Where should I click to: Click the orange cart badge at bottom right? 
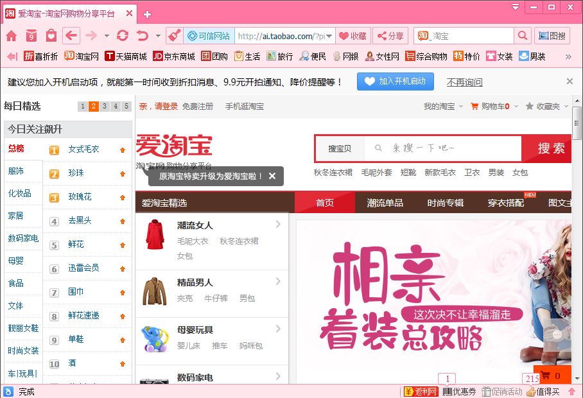point(552,375)
